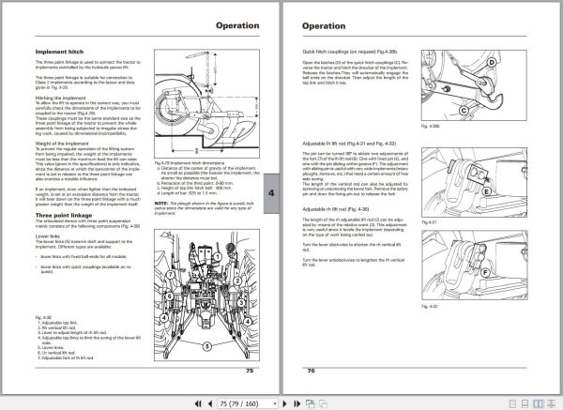This screenshot has height=410, width=563.
Task: Click callout C in figure 4-30b
Action: (x=464, y=110)
